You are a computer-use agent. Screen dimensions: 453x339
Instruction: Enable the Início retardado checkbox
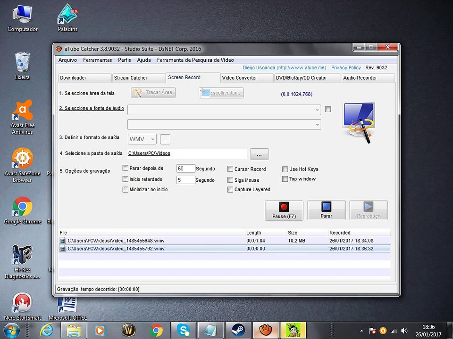(126, 179)
